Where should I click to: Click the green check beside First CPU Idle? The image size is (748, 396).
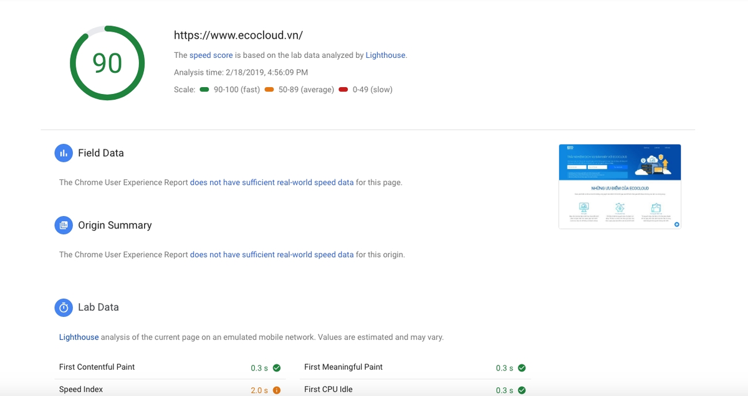[522, 390]
